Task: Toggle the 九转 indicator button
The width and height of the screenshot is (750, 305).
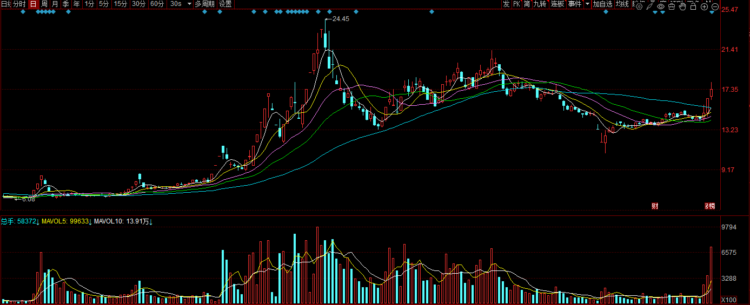Action: 540,4
